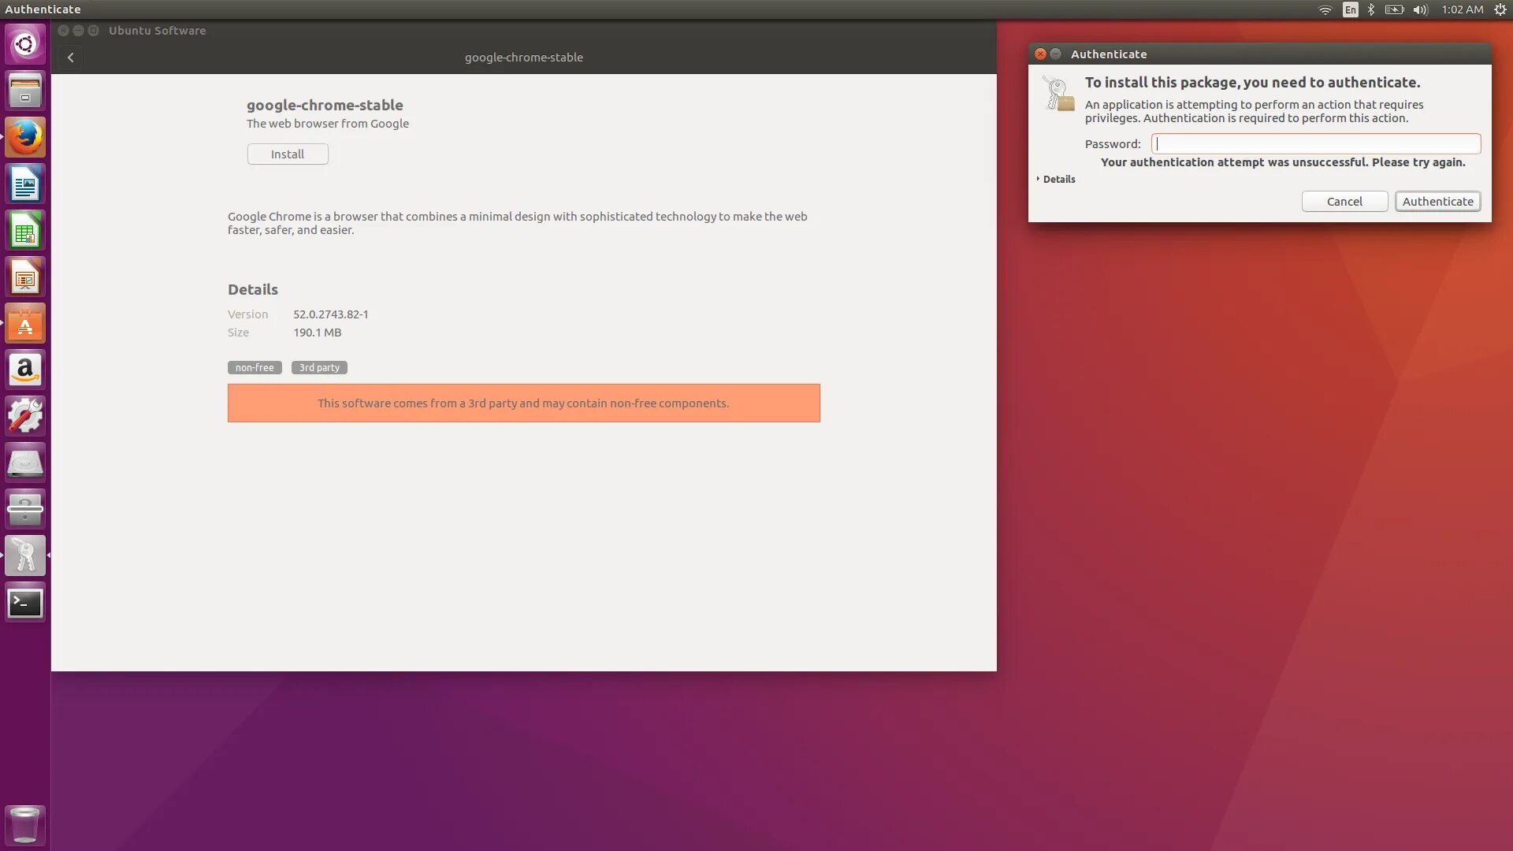
Task: Focus the Password input field
Action: [x=1315, y=143]
